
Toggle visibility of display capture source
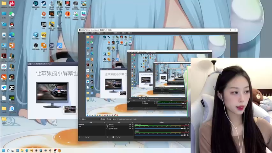click(x=130, y=129)
